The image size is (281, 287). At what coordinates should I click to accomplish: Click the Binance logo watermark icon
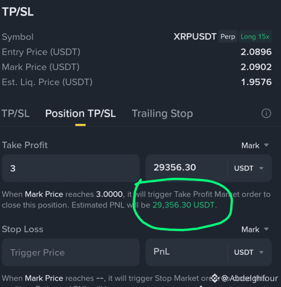[215, 278]
